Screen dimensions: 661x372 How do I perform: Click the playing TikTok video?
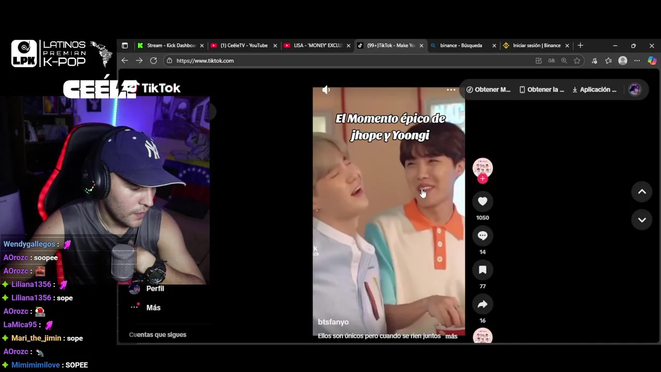coord(389,212)
